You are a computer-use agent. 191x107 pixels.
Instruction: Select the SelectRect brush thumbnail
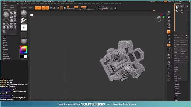tap(4, 21)
